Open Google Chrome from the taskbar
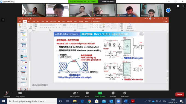 coord(89,101)
